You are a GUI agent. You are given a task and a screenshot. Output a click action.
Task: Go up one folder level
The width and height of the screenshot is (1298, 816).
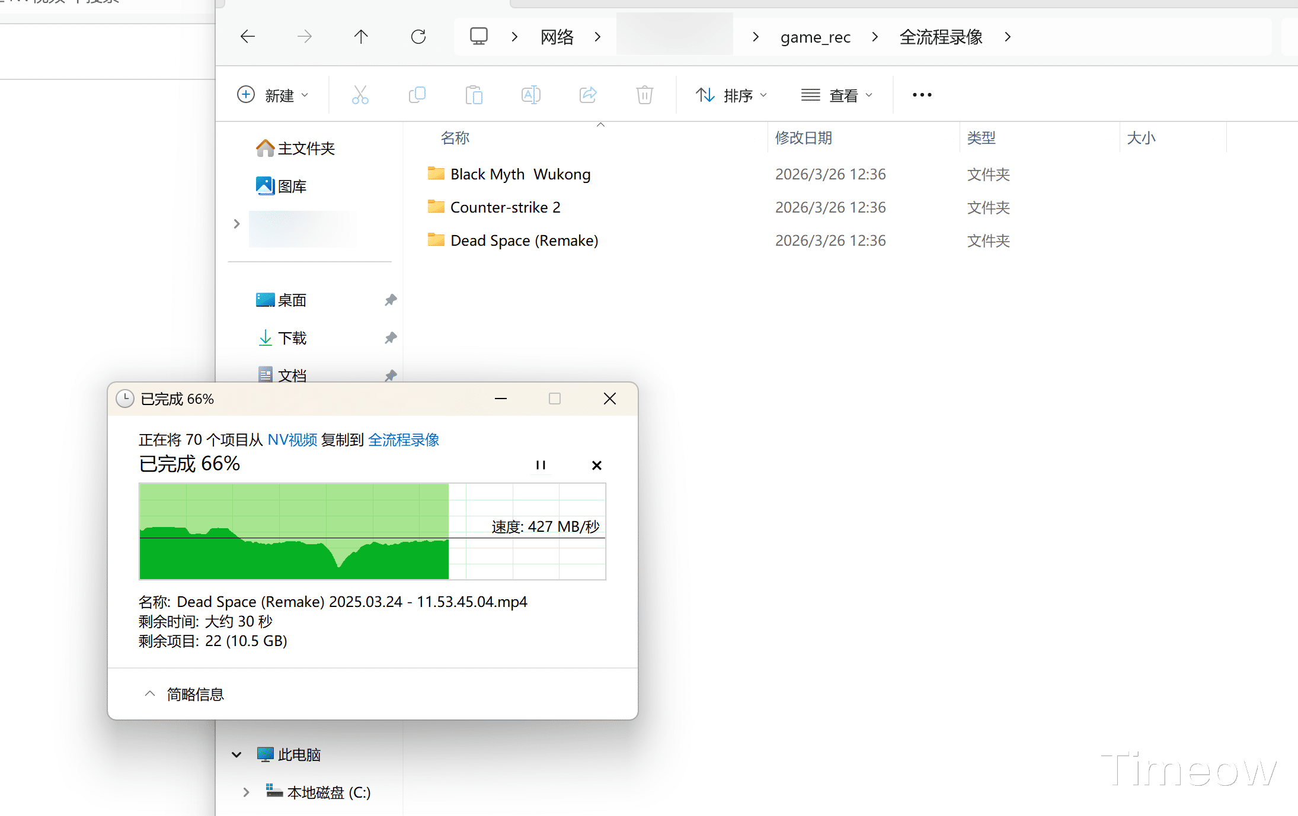tap(361, 37)
